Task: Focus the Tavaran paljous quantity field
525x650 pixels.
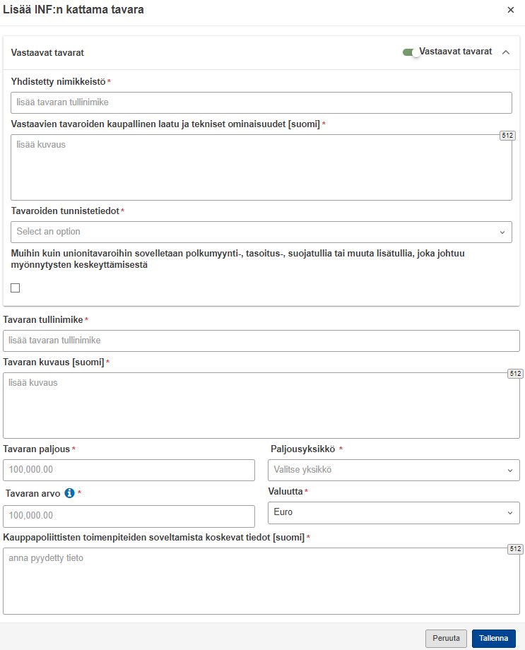Action: [x=129, y=470]
